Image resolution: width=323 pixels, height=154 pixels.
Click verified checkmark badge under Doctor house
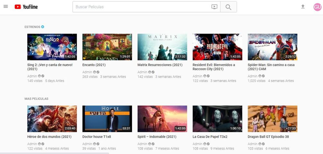[x=98, y=144]
